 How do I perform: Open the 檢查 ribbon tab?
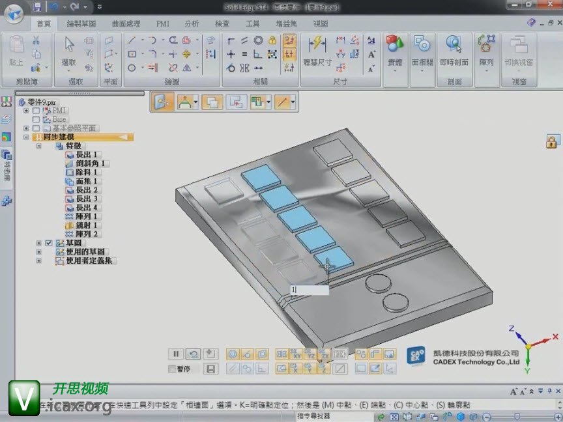click(x=222, y=23)
